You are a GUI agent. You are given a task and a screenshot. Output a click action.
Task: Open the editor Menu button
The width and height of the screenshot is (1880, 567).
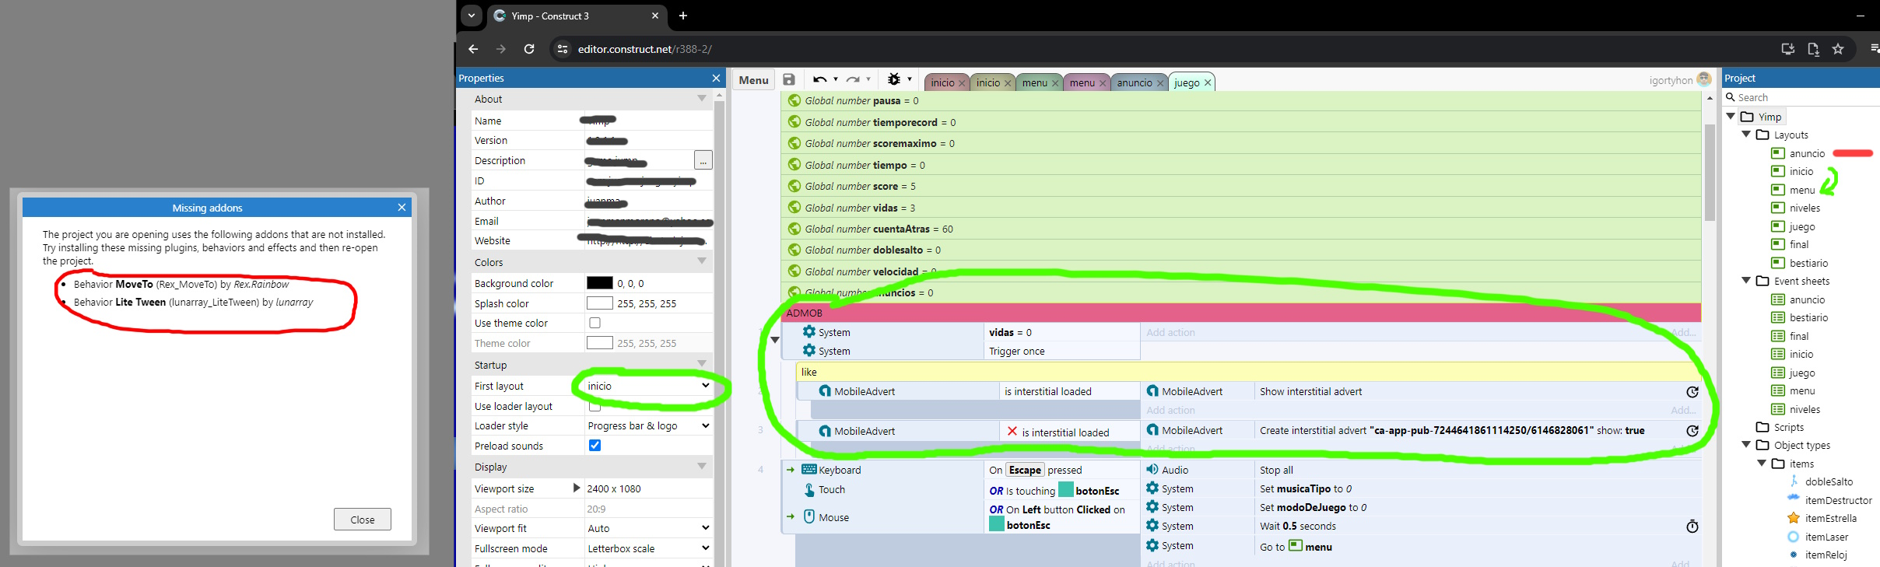753,79
